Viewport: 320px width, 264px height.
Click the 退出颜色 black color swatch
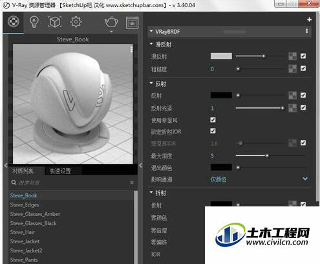tap(221, 167)
